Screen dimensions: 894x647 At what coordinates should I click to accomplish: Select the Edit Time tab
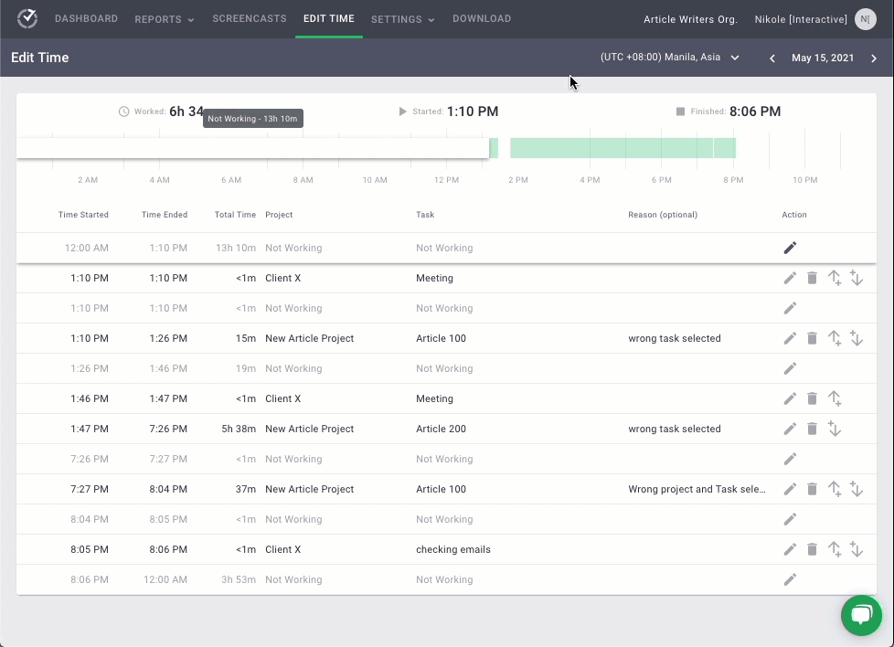pos(329,19)
